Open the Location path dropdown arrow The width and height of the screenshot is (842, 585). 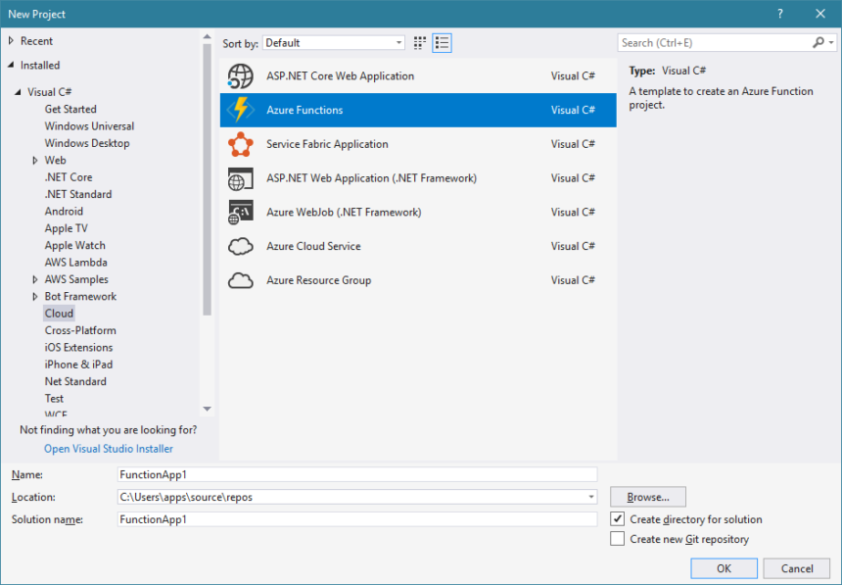tap(591, 497)
